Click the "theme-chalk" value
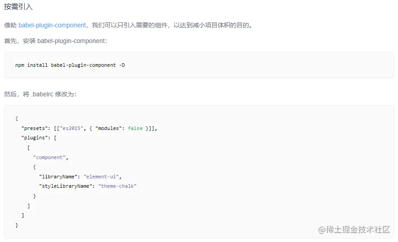 point(117,186)
